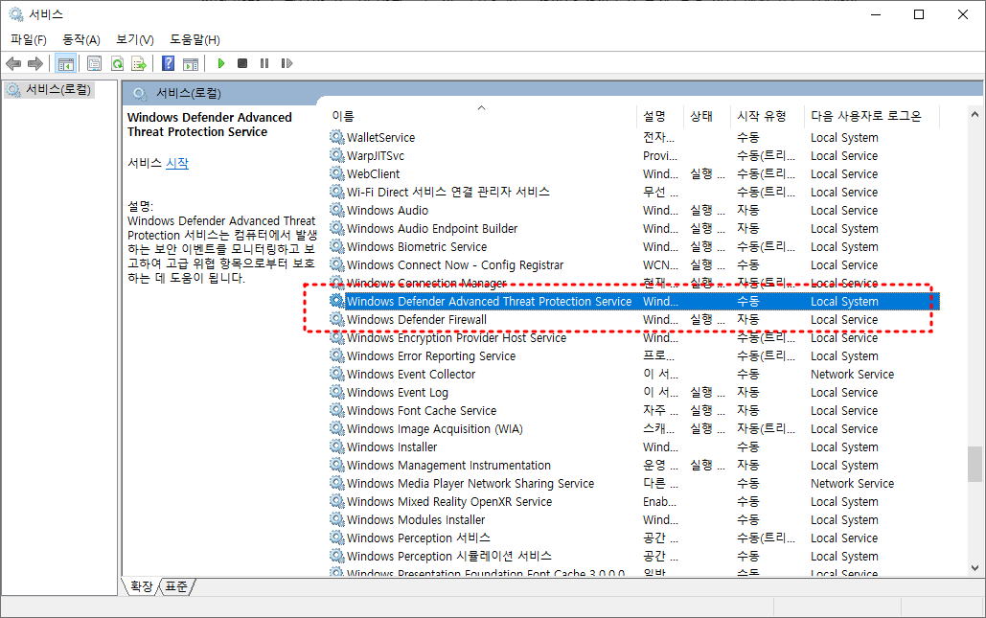Sort by the 이름 column header

click(x=481, y=116)
